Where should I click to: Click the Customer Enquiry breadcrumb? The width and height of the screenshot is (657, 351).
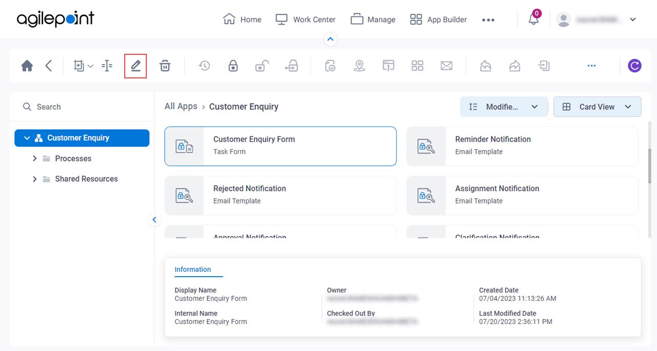click(244, 107)
